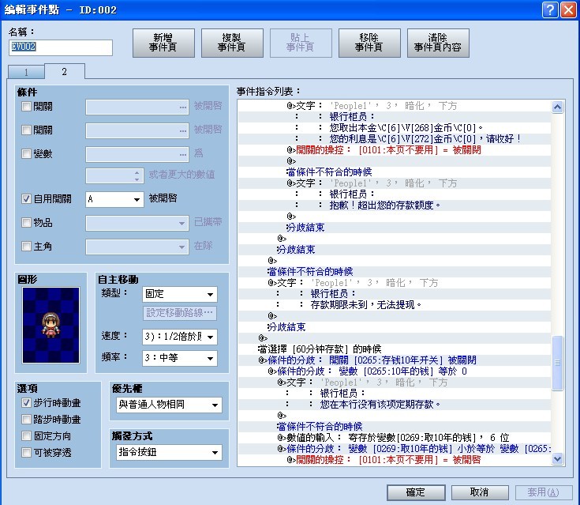Close the event editor window
The width and height of the screenshot is (580, 505).
(x=568, y=10)
